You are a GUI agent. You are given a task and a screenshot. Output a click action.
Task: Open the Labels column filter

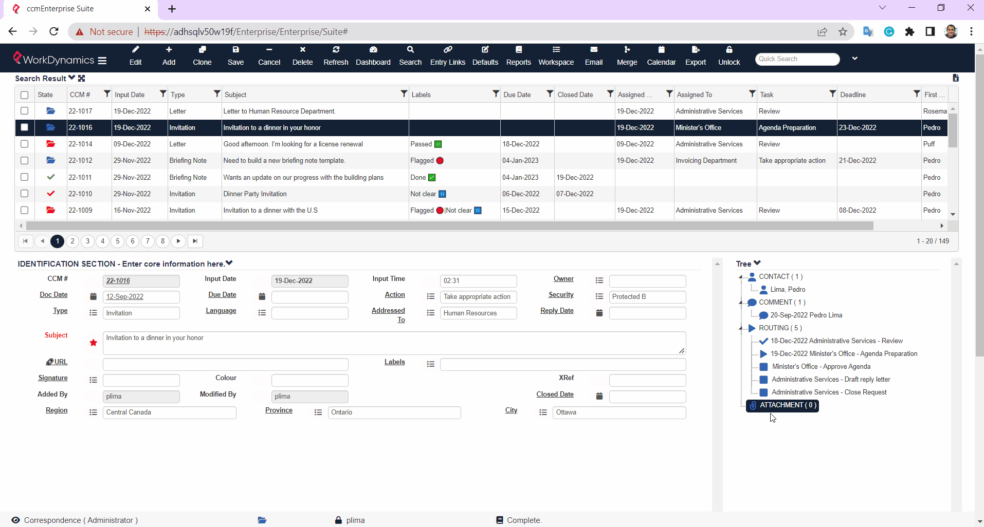tap(496, 93)
